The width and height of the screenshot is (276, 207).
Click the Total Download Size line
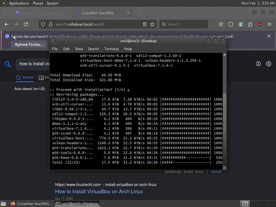(x=85, y=75)
